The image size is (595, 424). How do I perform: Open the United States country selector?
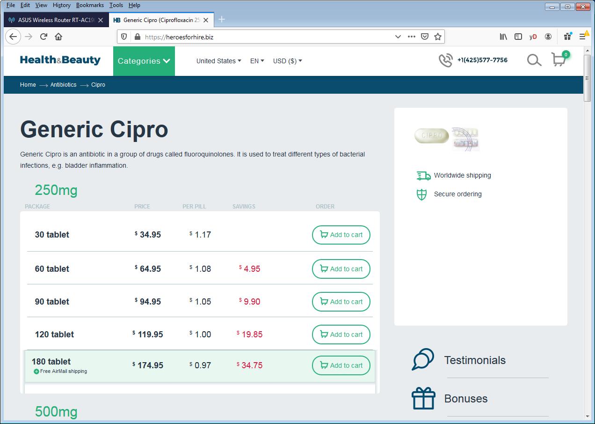219,61
